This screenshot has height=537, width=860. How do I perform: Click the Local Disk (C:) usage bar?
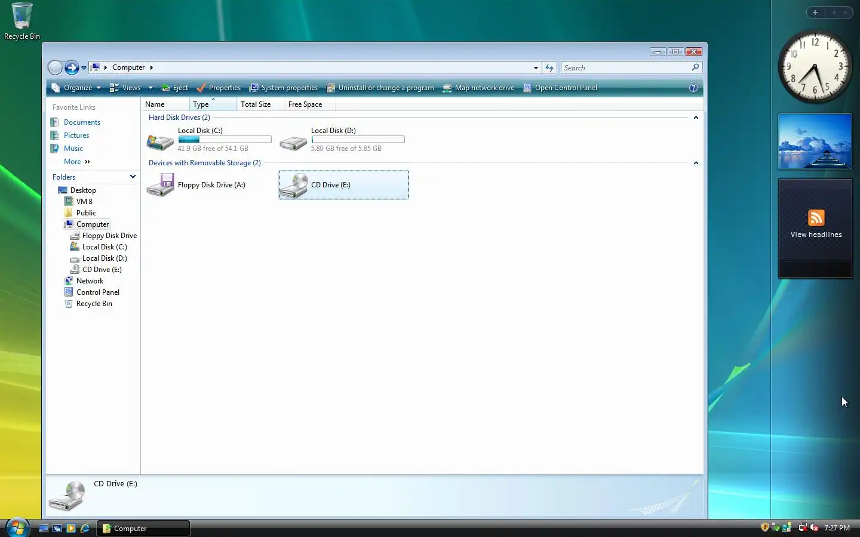click(225, 140)
